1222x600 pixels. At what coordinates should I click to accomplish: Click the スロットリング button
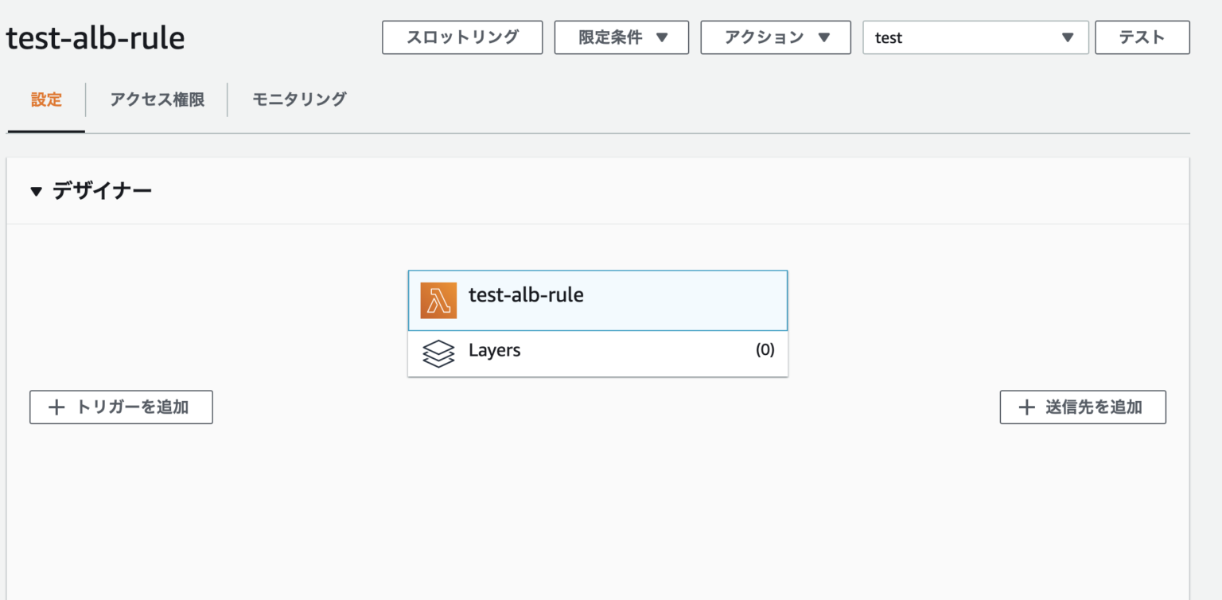click(x=461, y=37)
